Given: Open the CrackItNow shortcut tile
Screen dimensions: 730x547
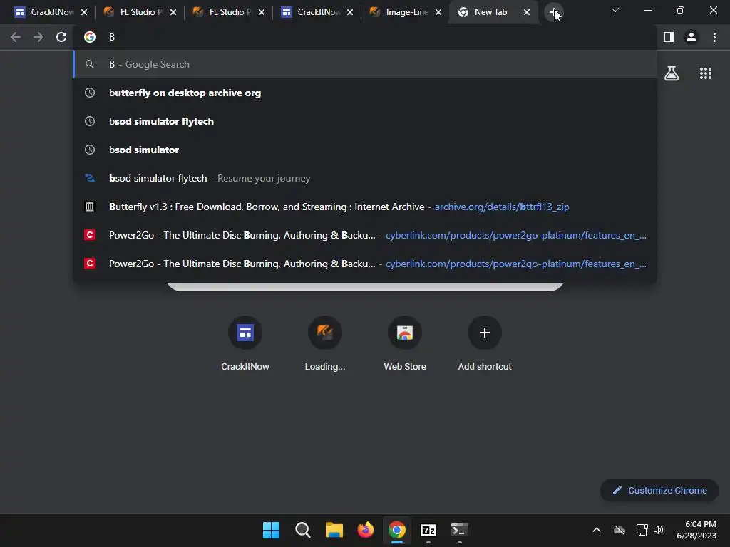Looking at the screenshot, I should pyautogui.click(x=245, y=343).
